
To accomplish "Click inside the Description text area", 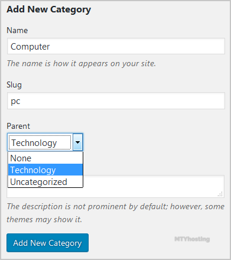I will (x=154, y=186).
